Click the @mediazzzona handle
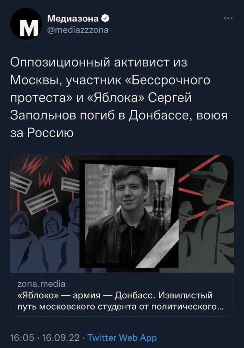The height and width of the screenshot is (348, 244). pos(77,29)
